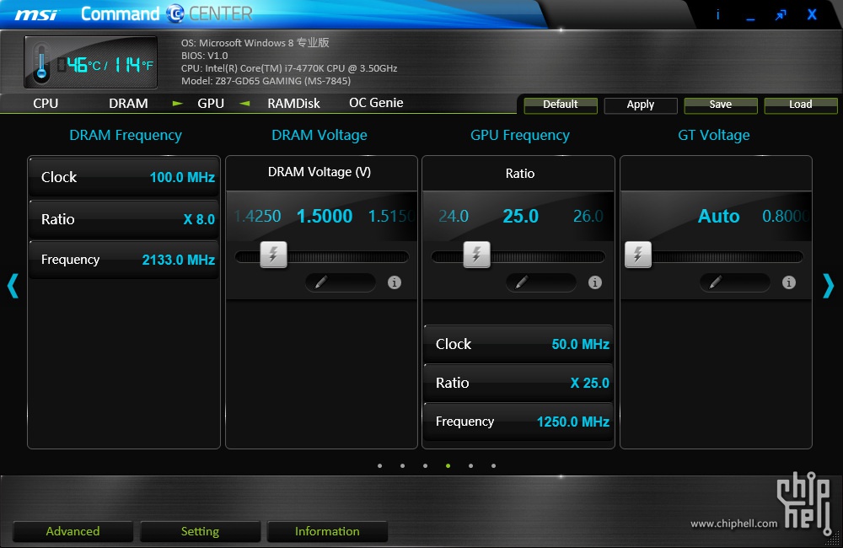Open the Setting section

(x=200, y=531)
